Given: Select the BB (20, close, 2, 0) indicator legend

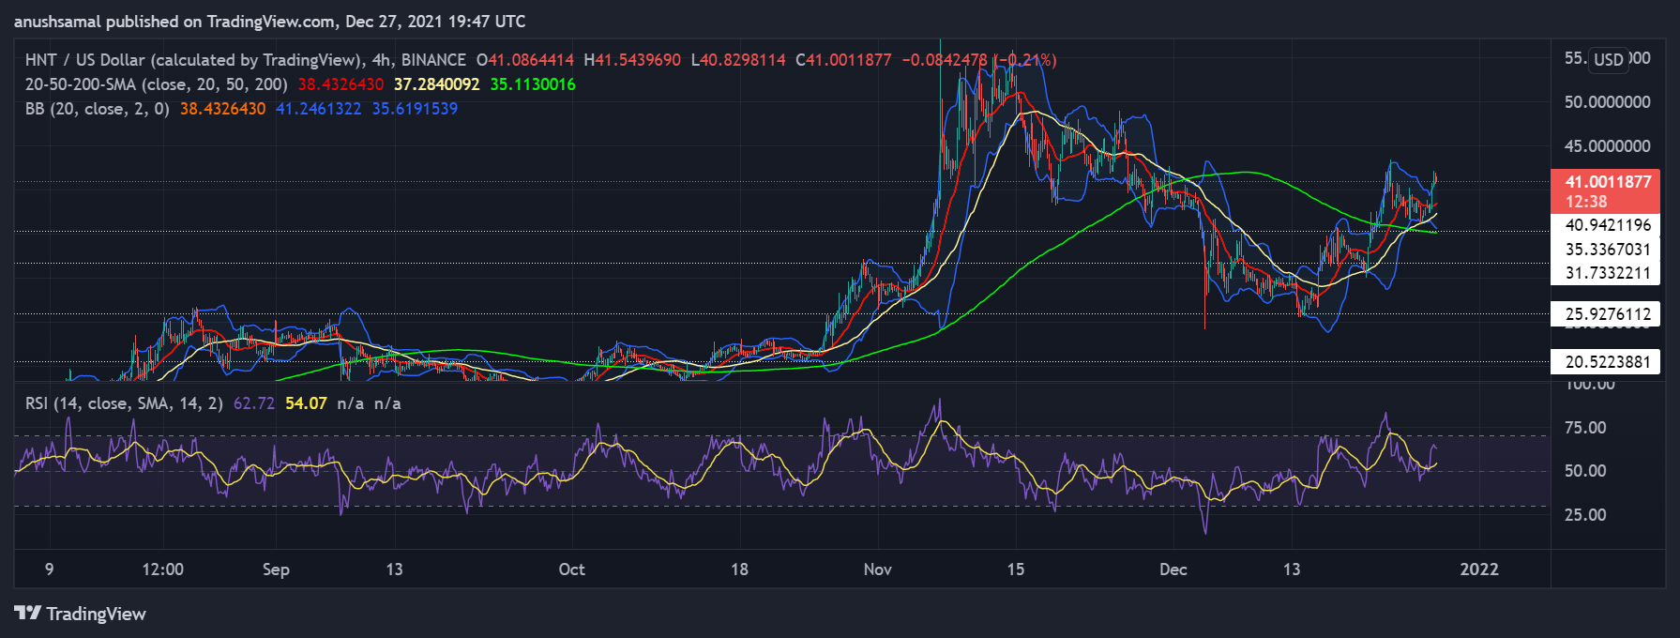Looking at the screenshot, I should [97, 109].
